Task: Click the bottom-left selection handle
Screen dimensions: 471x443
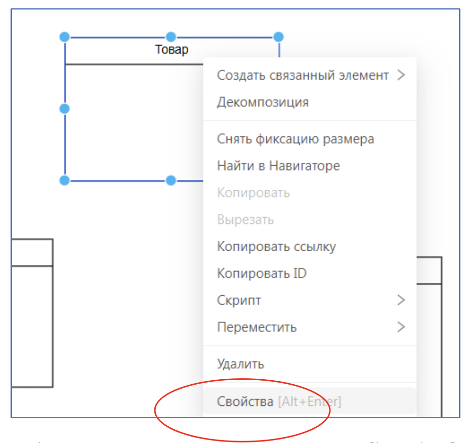Action: click(x=64, y=180)
